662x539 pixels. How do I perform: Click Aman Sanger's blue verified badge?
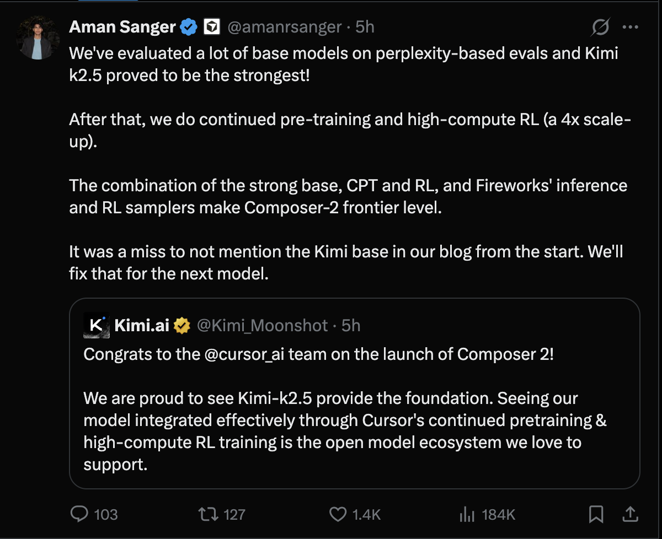click(x=189, y=26)
